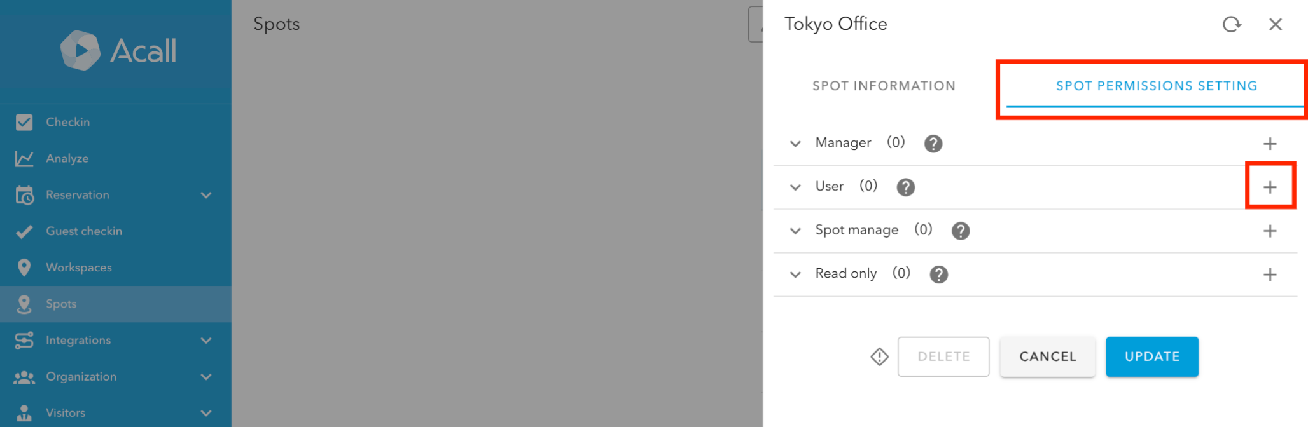Click plus icon for Spot manage
The height and width of the screenshot is (427, 1308).
[1270, 231]
